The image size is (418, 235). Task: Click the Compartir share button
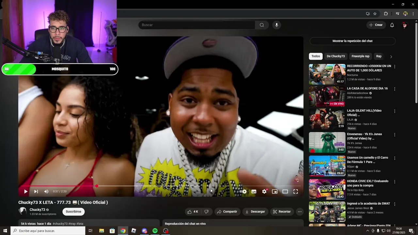(227, 212)
